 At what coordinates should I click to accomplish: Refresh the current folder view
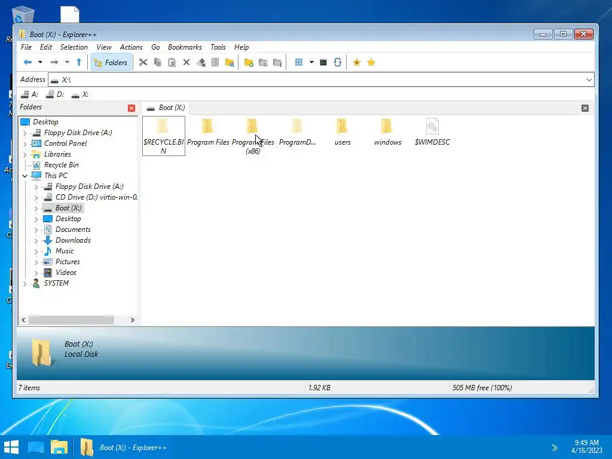pyautogui.click(x=338, y=62)
